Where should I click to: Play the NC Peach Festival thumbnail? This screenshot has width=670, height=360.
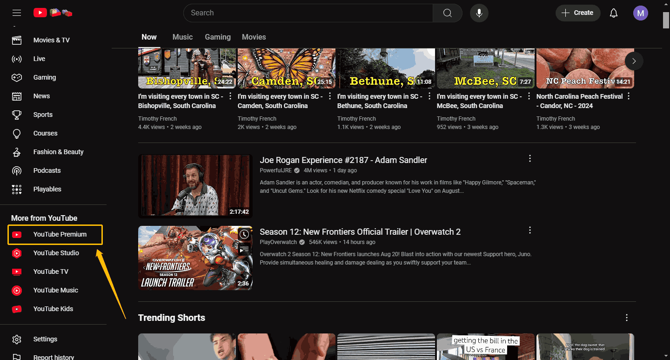[x=585, y=68]
